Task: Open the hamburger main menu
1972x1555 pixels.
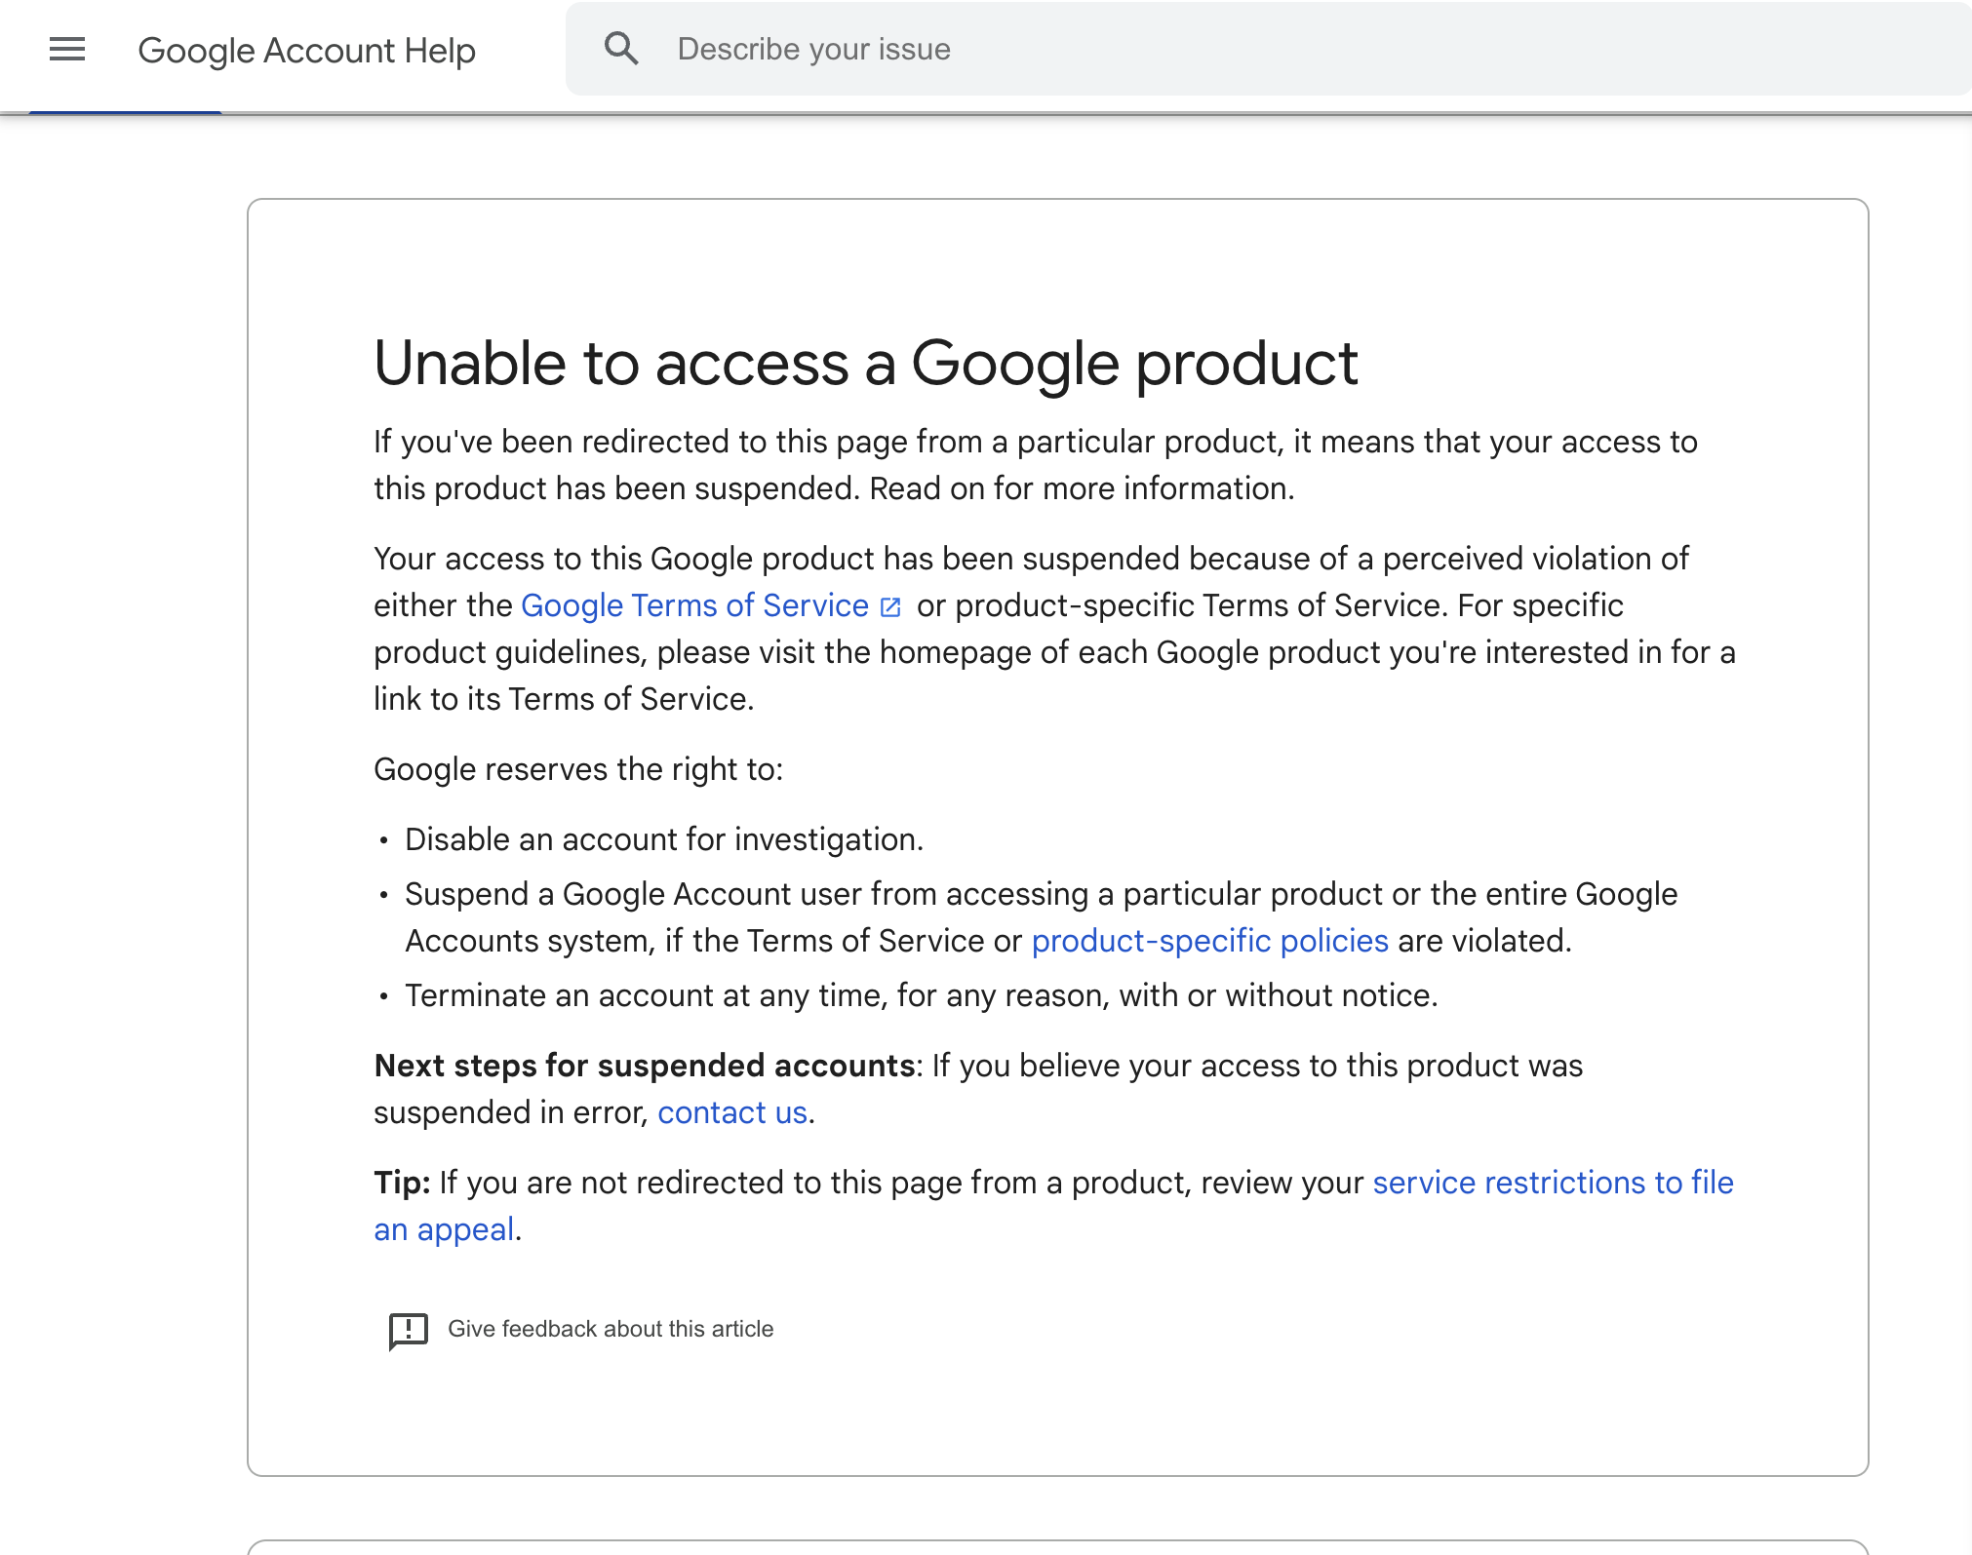Action: [67, 49]
